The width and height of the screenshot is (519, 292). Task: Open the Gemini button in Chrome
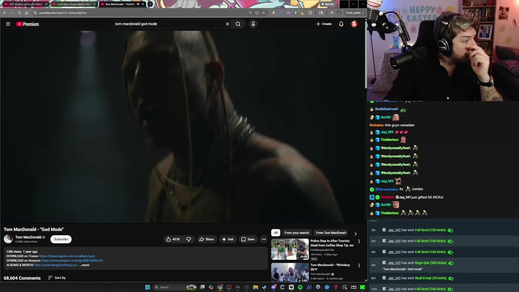[327, 4]
